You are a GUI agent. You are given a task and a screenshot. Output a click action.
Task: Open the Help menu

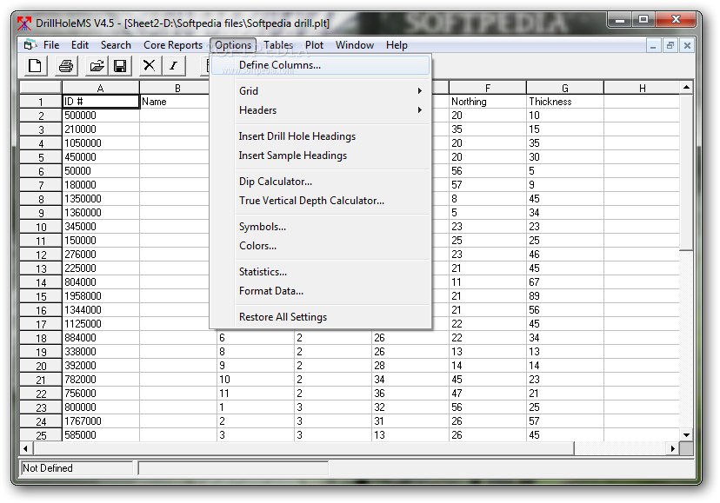[397, 45]
